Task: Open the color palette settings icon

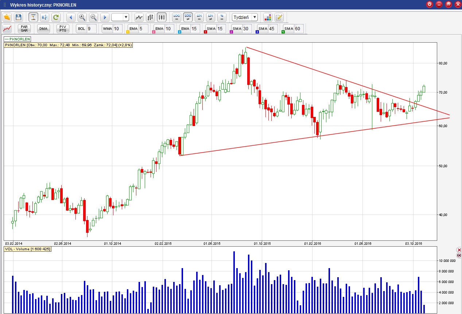Action: click(x=268, y=17)
